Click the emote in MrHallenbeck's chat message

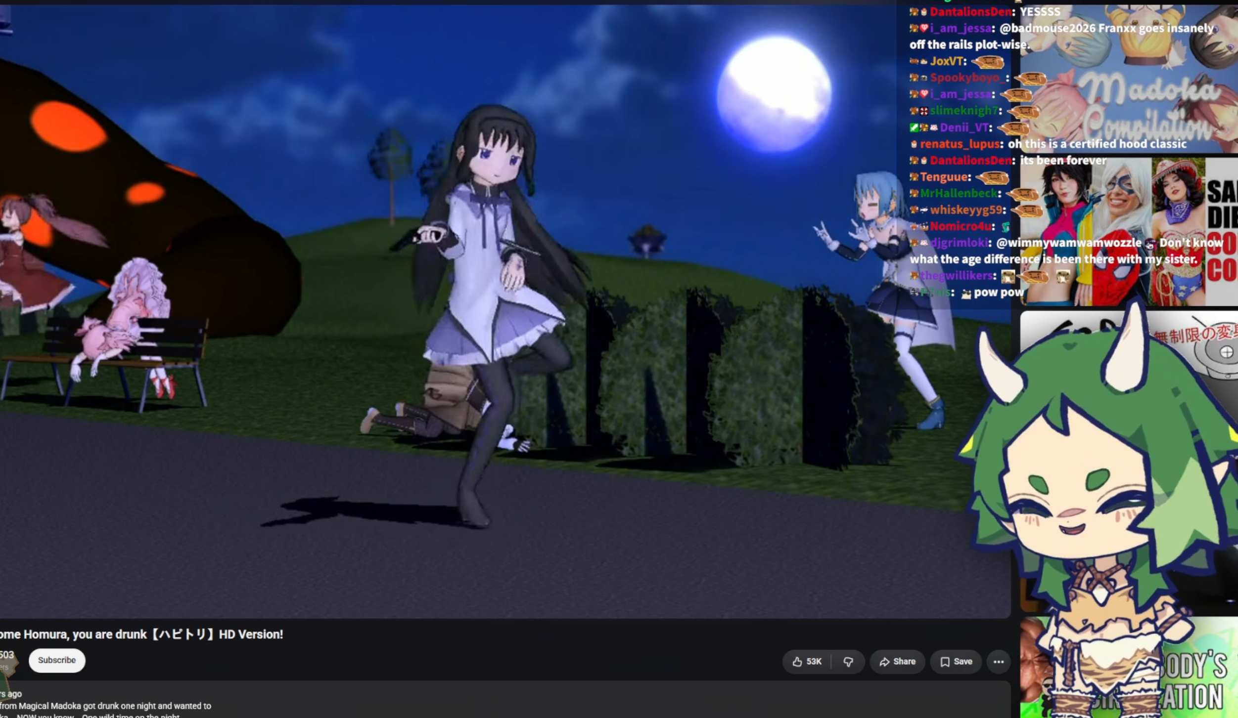(1022, 194)
